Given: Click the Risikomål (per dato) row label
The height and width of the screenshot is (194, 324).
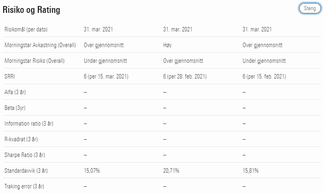Looking at the screenshot, I should click(x=26, y=29).
